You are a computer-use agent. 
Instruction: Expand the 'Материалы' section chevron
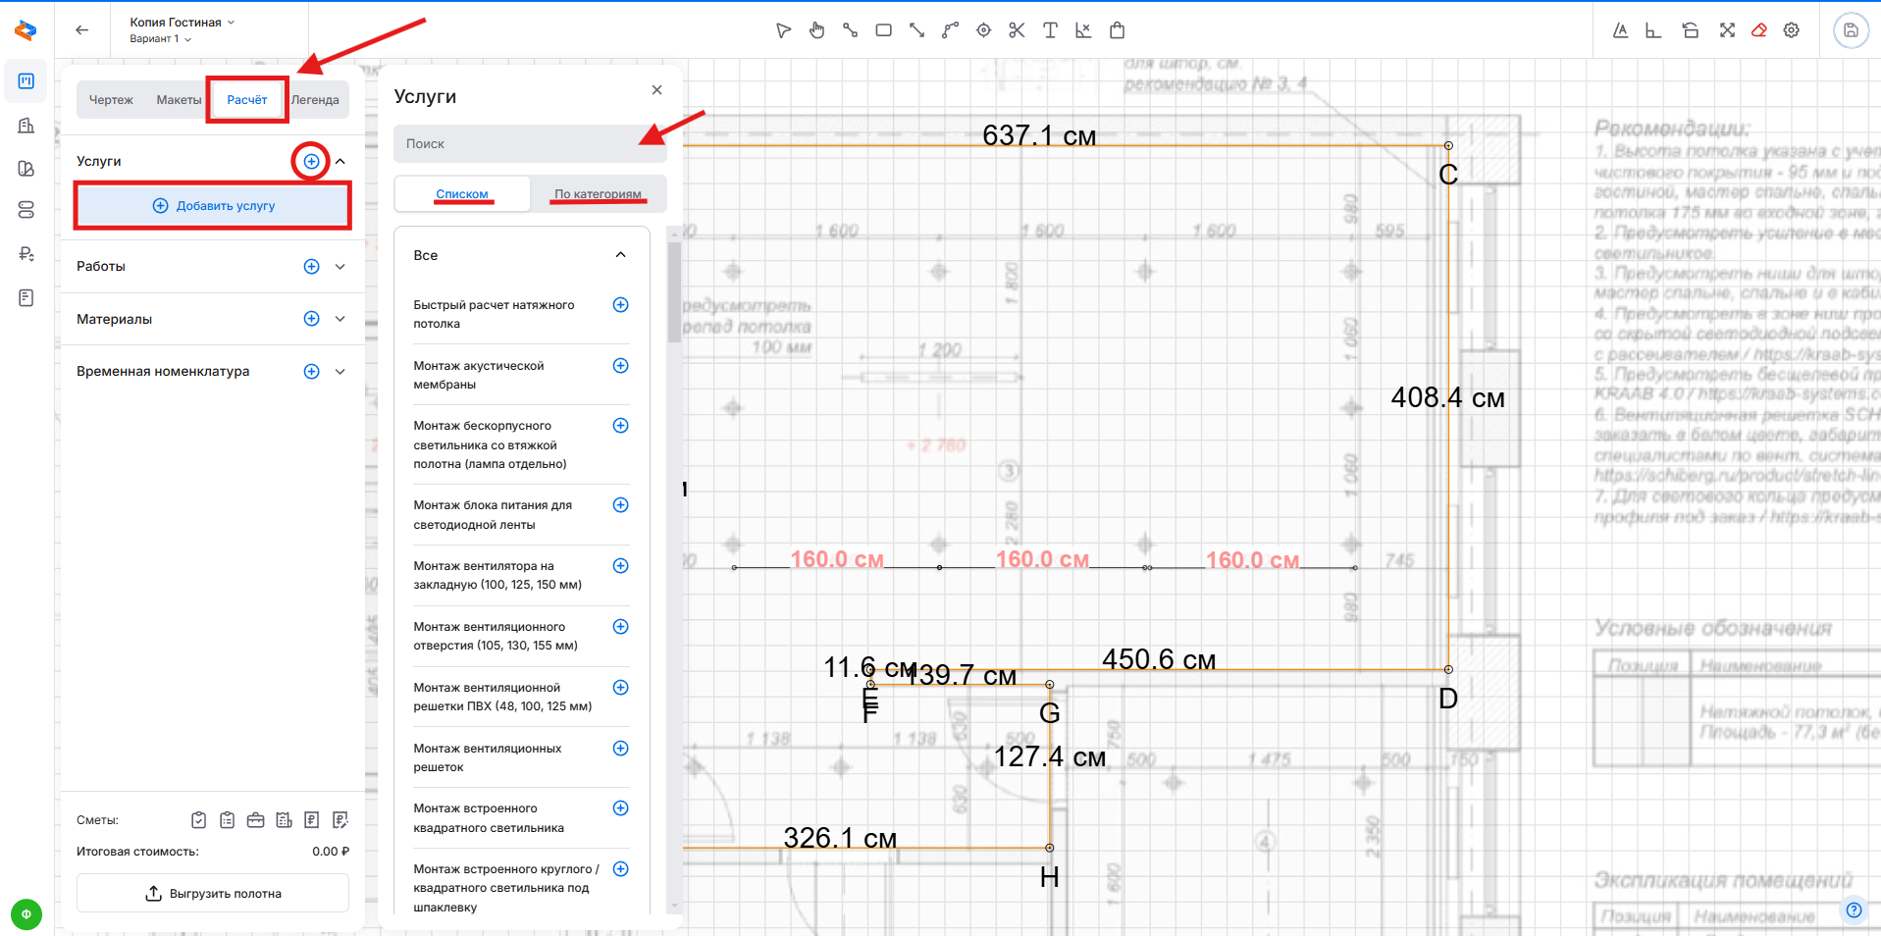tap(340, 319)
